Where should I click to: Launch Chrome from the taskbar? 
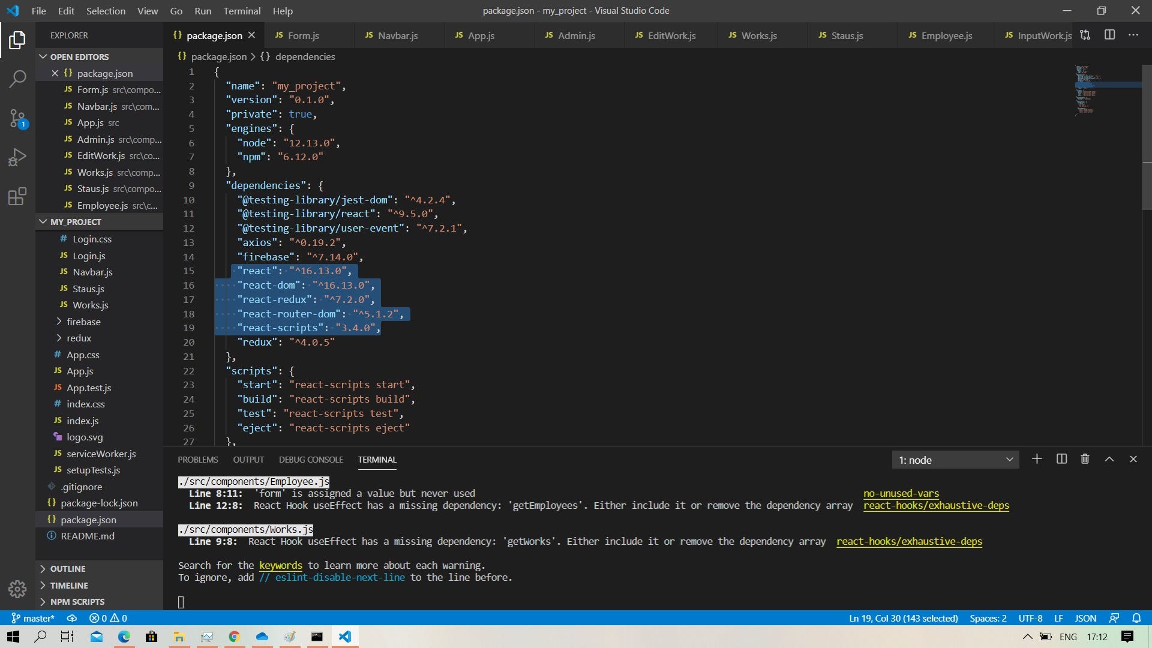[234, 637]
